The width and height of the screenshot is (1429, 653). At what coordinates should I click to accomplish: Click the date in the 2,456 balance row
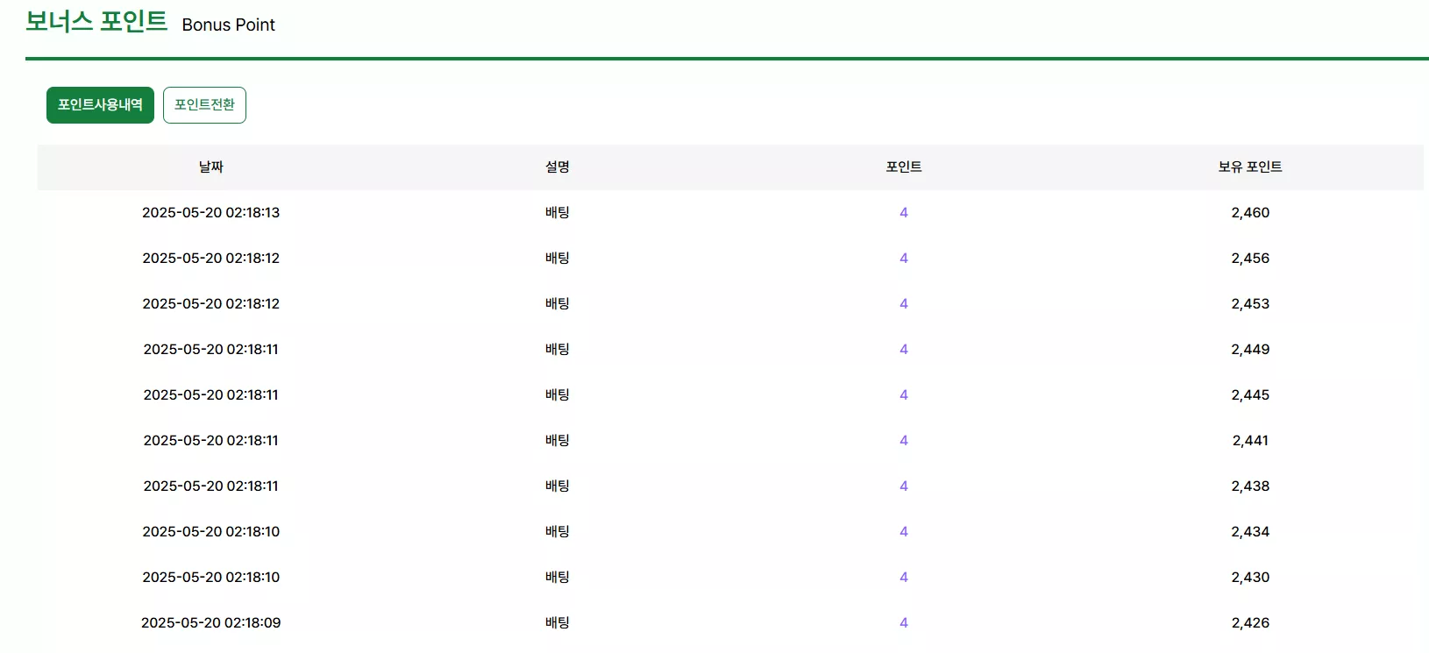coord(211,258)
